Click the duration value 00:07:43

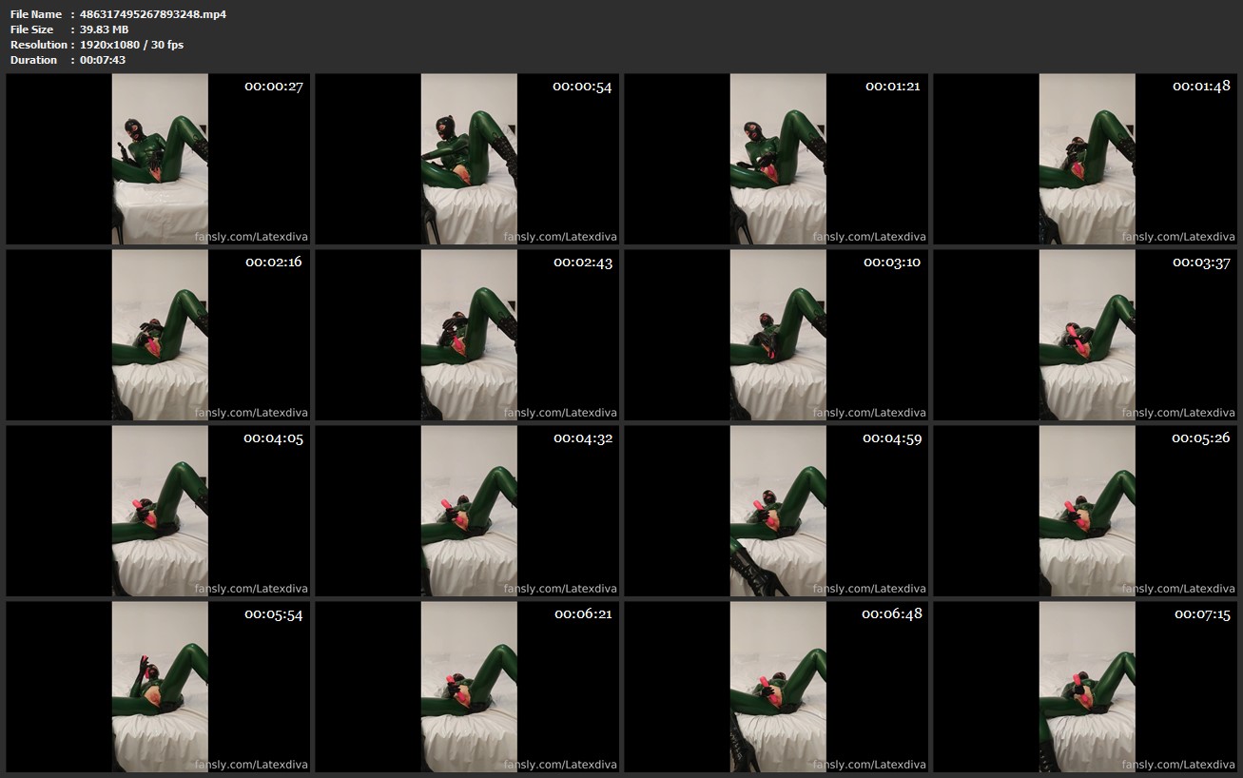coord(103,60)
